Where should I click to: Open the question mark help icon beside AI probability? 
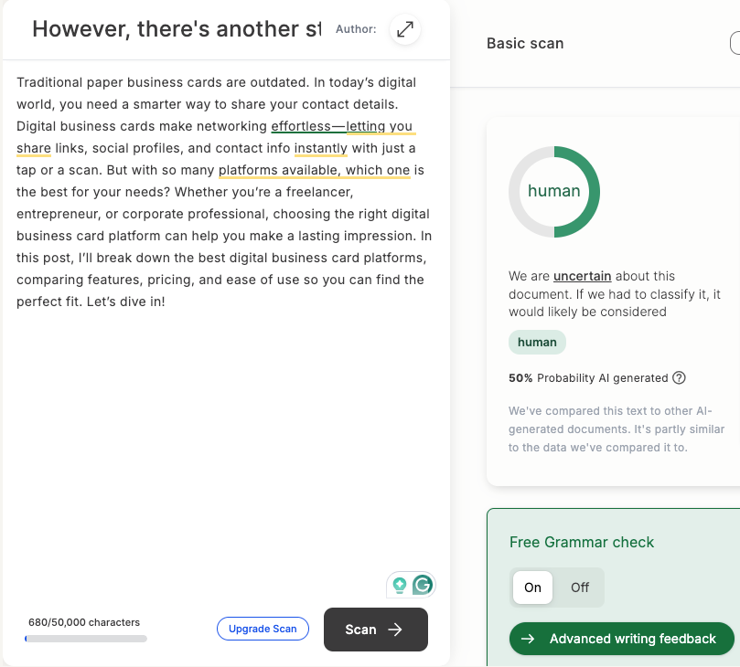tap(679, 378)
